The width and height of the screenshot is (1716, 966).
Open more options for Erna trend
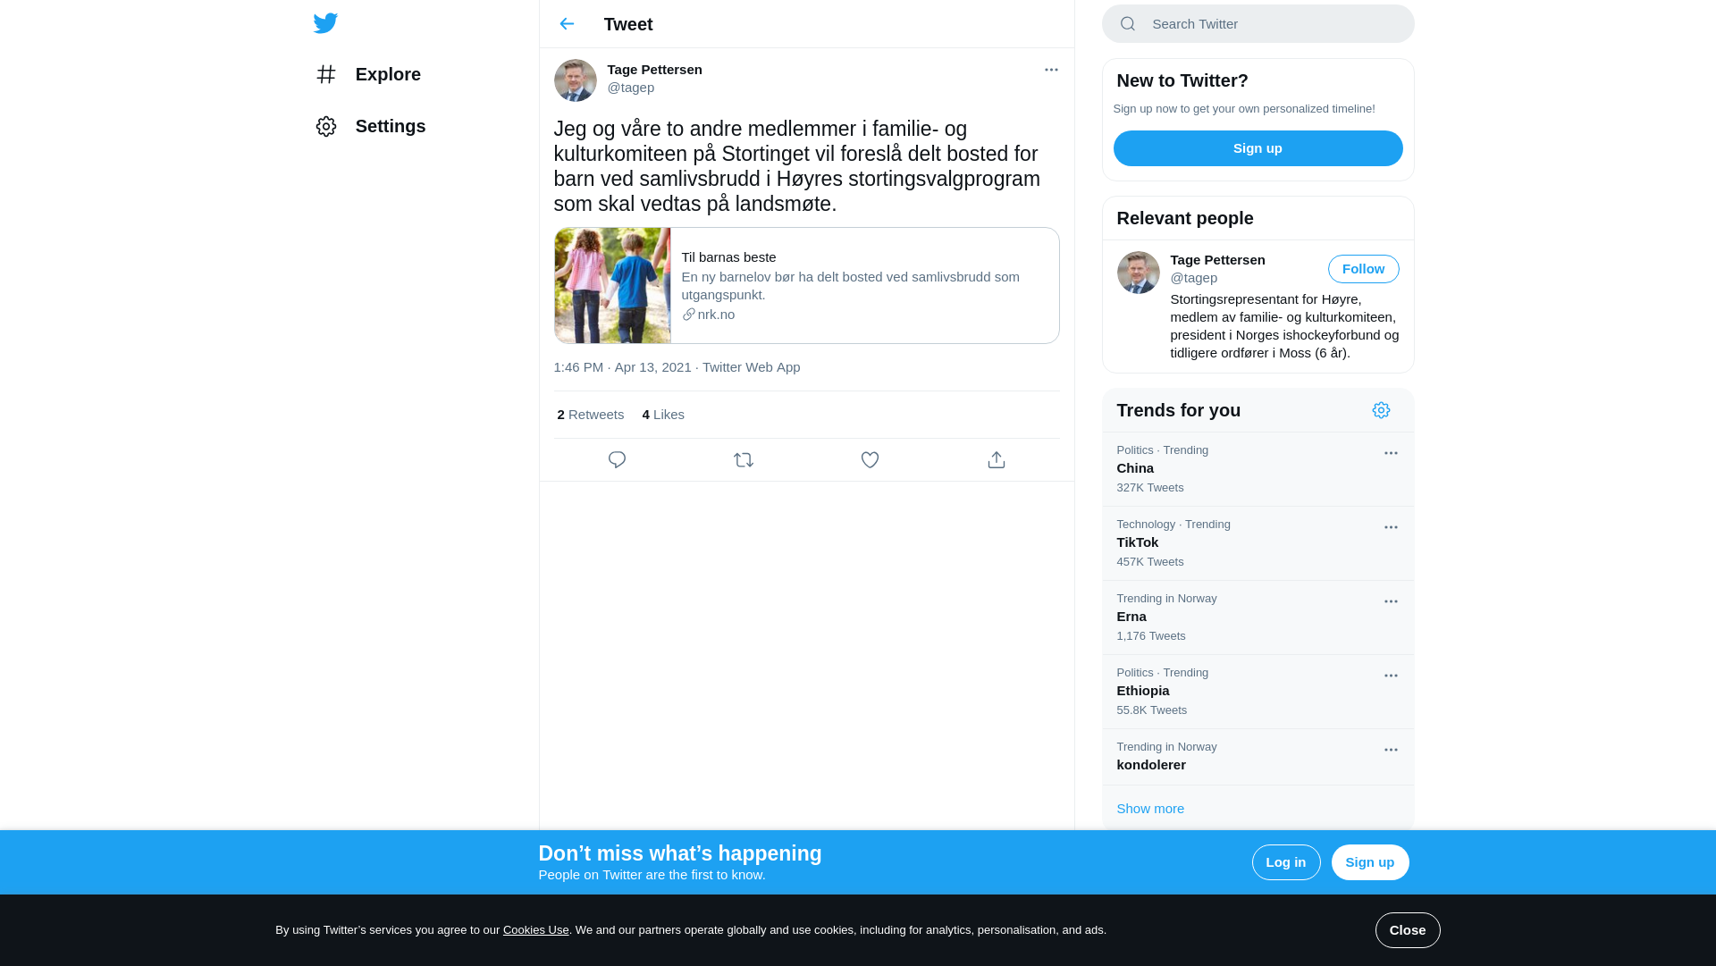(x=1391, y=601)
